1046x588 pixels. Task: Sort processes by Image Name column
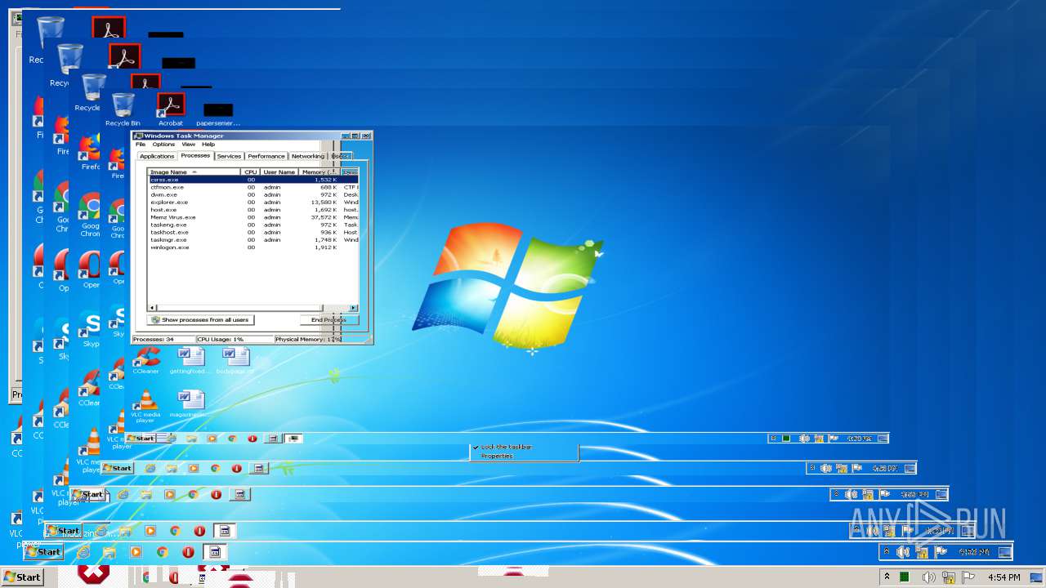click(x=194, y=172)
